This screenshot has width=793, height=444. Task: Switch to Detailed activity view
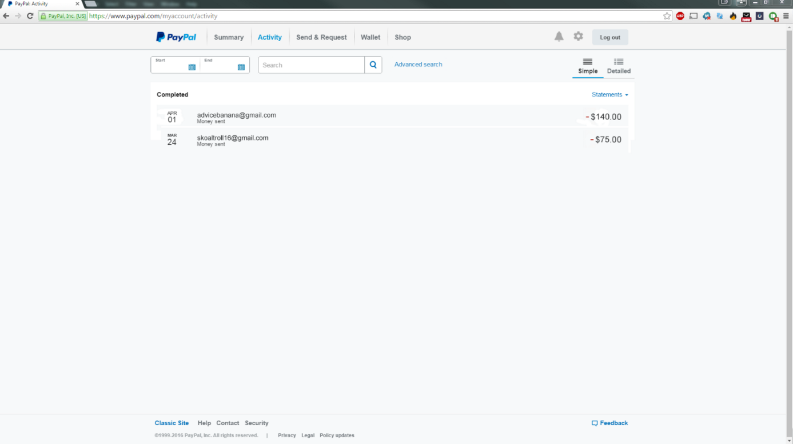coord(619,66)
